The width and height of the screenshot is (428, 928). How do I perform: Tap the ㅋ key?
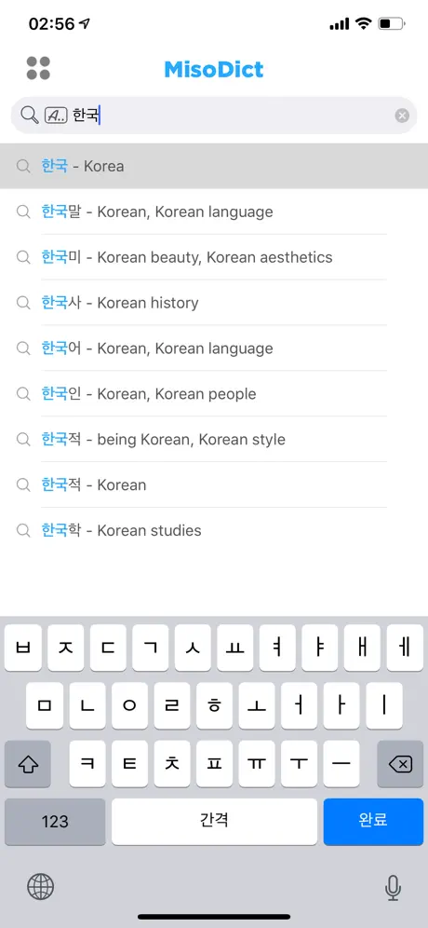tap(87, 763)
